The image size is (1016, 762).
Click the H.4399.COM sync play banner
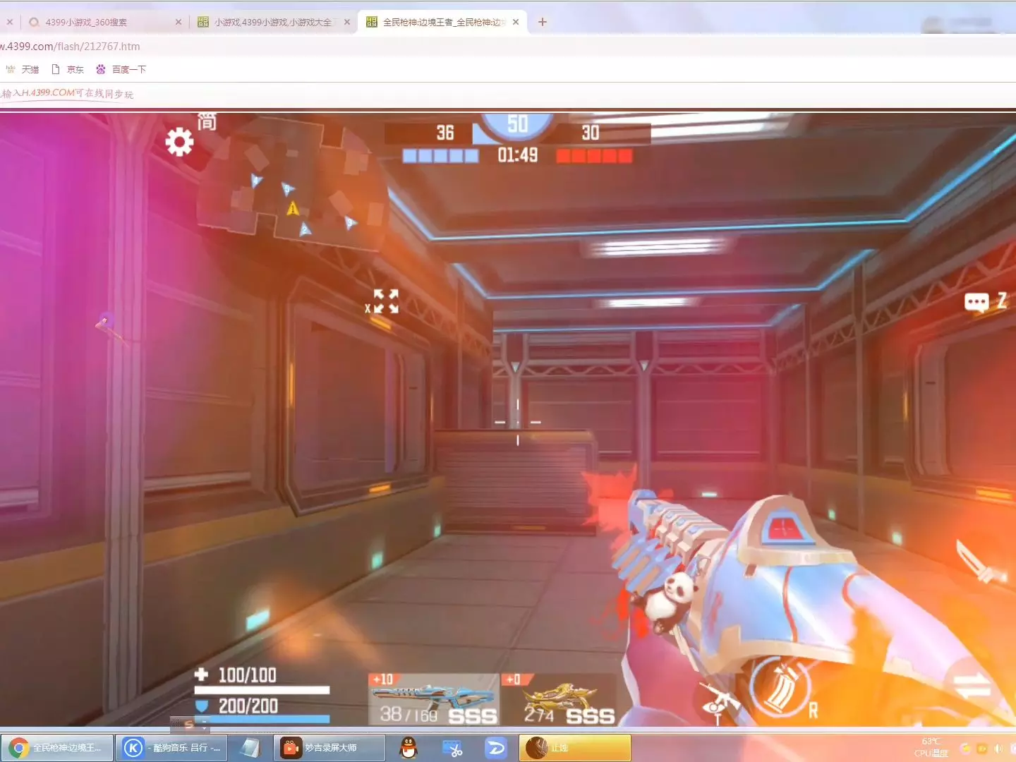coord(67,94)
